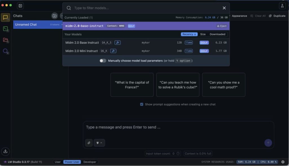This screenshot has width=289, height=166.
Task: Switch to Power User mode
Action: pos(72,162)
